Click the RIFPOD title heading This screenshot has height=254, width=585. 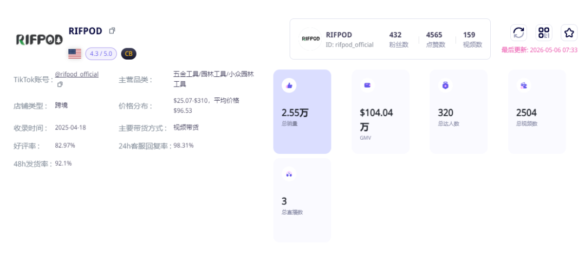coord(86,31)
